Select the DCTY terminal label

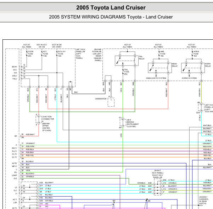pos(15,157)
